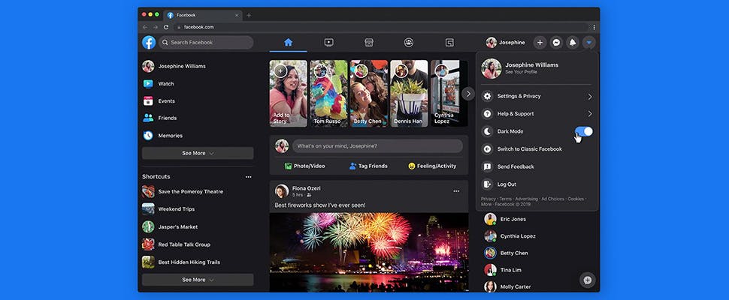Click the Tag Friends button
729x300 pixels.
pos(368,166)
